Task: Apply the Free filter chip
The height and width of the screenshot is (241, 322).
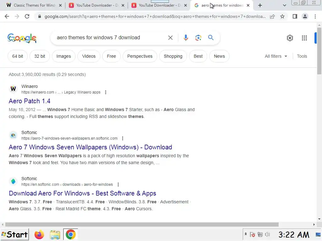Action: (x=111, y=56)
